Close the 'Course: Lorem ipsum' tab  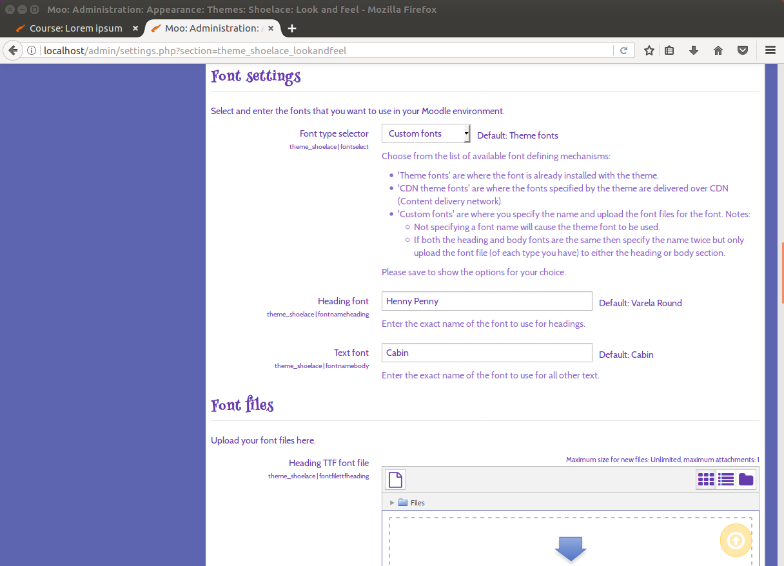[135, 28]
